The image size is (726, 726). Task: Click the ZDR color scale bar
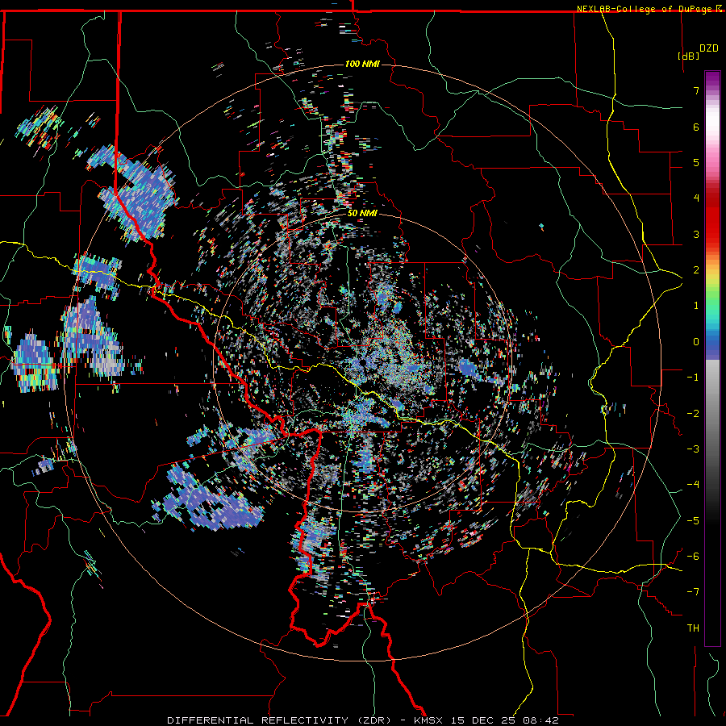(x=712, y=358)
